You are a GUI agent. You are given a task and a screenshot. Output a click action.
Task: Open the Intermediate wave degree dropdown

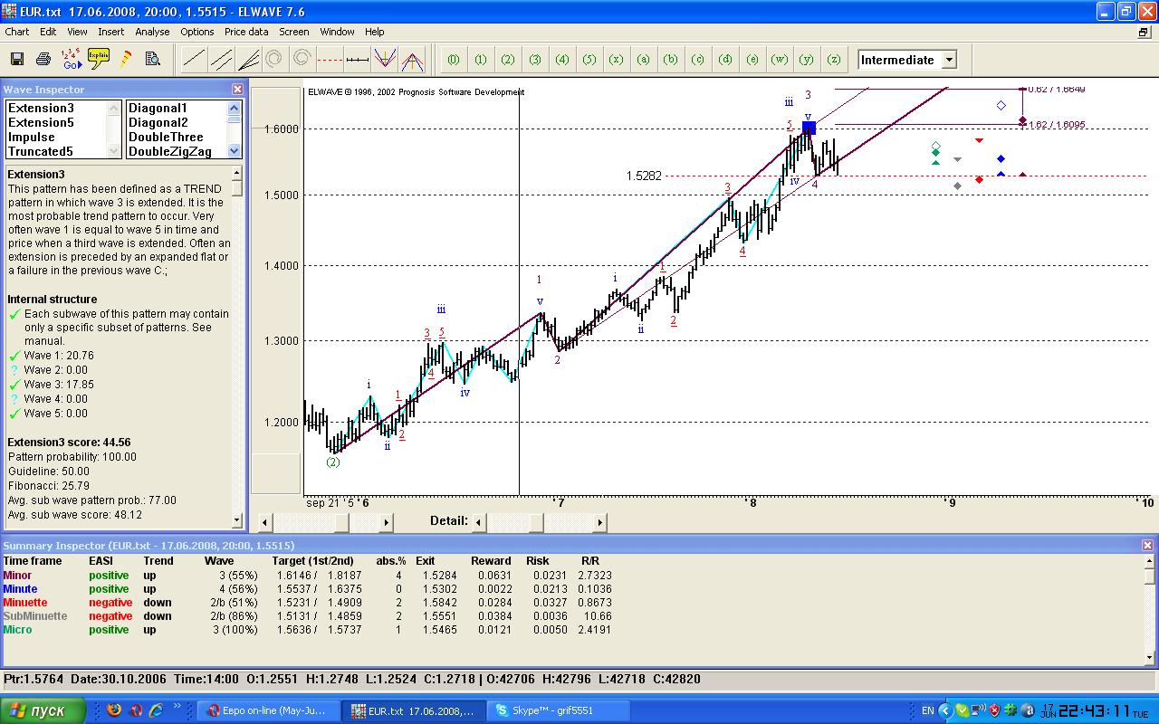click(949, 60)
